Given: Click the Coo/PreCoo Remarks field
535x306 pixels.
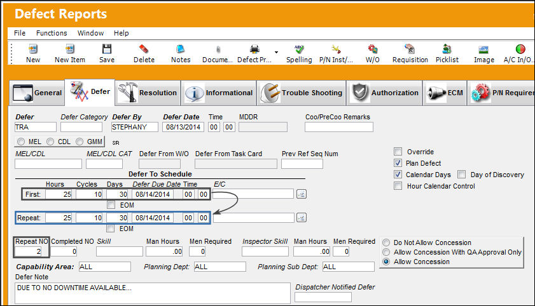Looking at the screenshot, I should pyautogui.click(x=339, y=127).
